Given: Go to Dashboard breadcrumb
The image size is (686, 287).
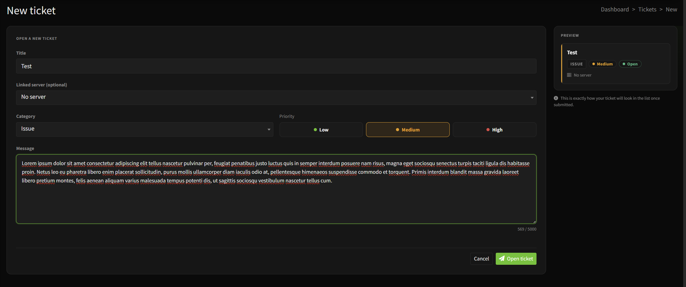Looking at the screenshot, I should (615, 10).
